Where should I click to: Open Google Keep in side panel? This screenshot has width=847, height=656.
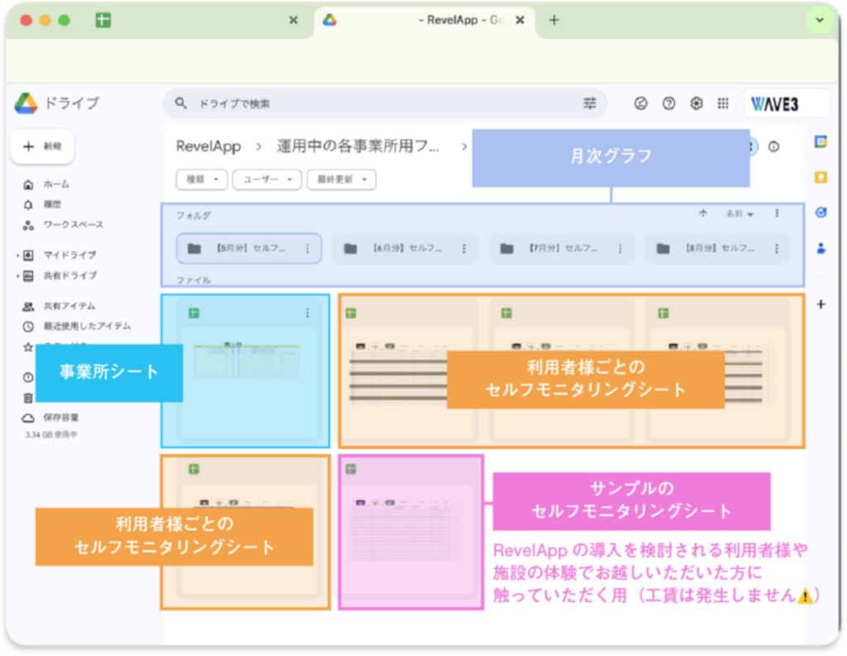[821, 177]
